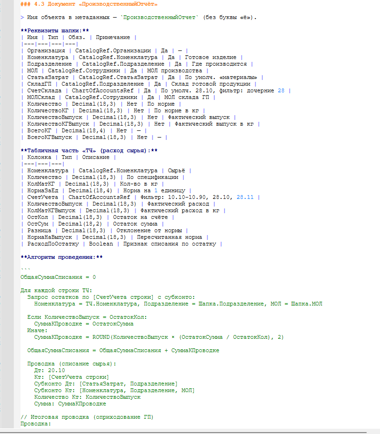Click the 'СкладГП' attribute name
The height and width of the screenshot is (434, 380).
click(39, 84)
